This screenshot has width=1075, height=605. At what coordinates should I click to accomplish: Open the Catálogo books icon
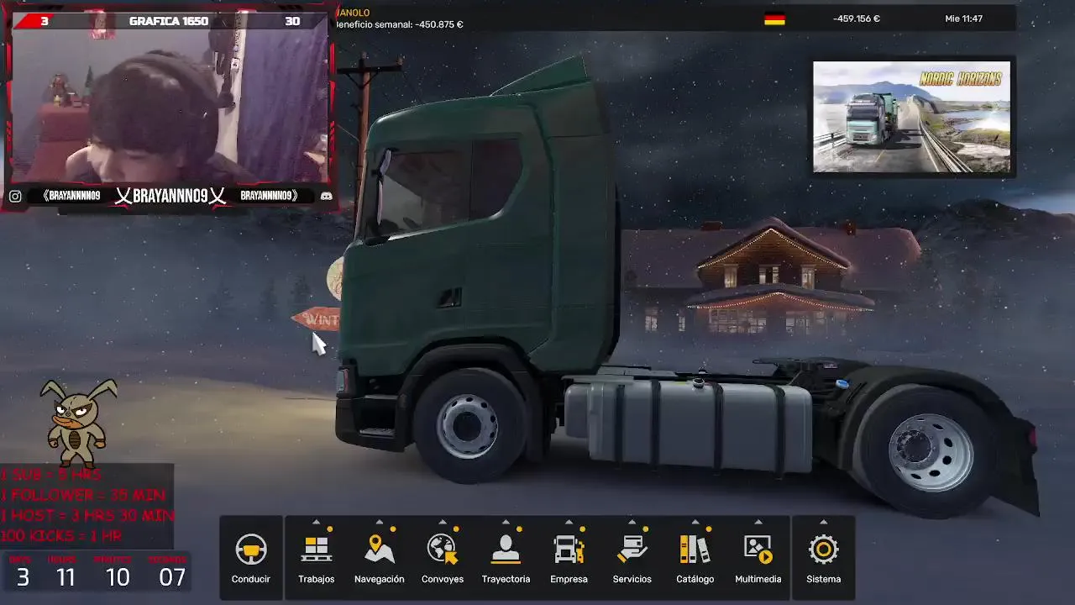(x=695, y=550)
